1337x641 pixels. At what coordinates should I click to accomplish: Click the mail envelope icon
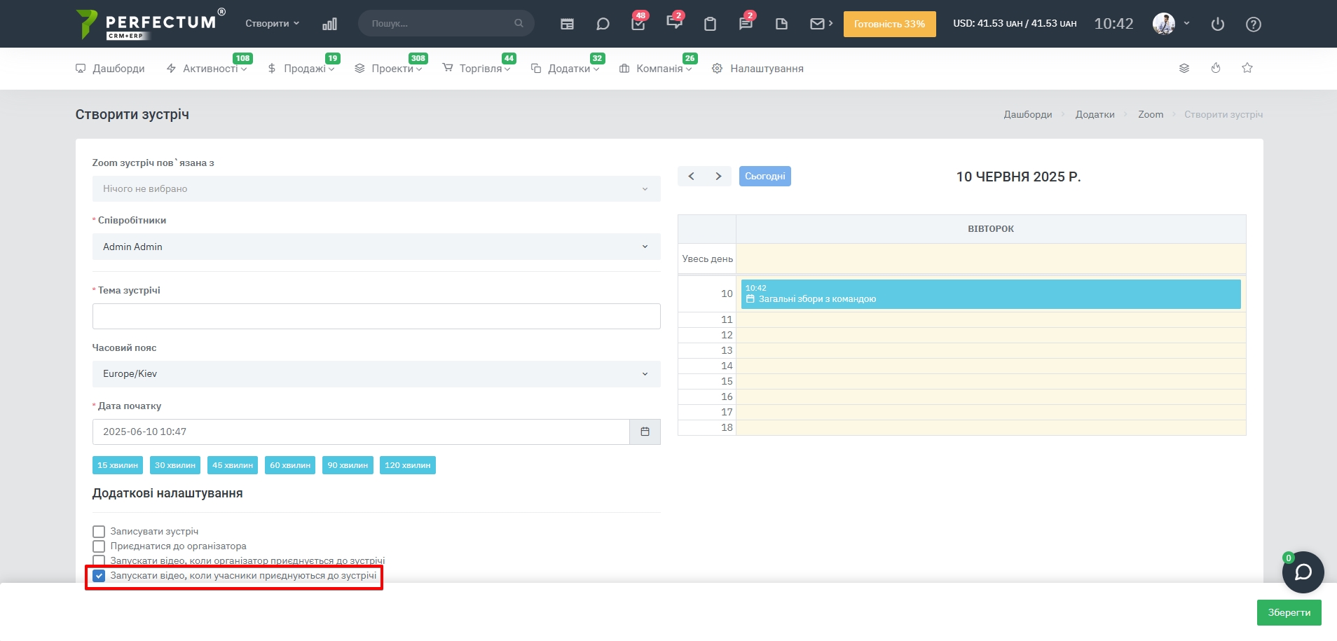click(817, 24)
